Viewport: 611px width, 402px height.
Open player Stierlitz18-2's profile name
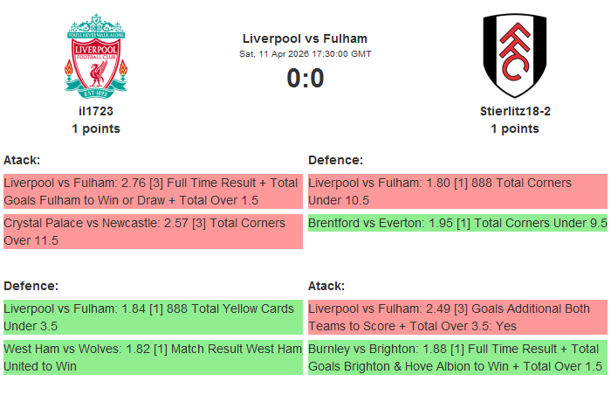coord(514,111)
